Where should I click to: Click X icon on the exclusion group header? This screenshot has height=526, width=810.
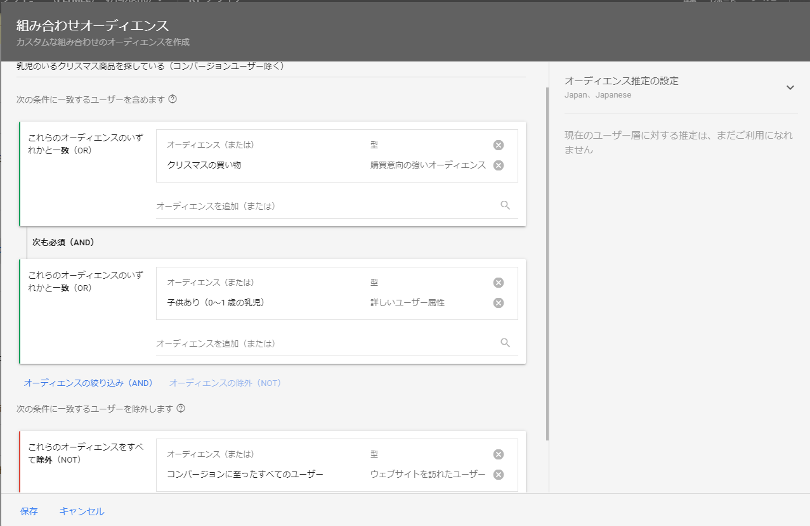[x=499, y=454]
